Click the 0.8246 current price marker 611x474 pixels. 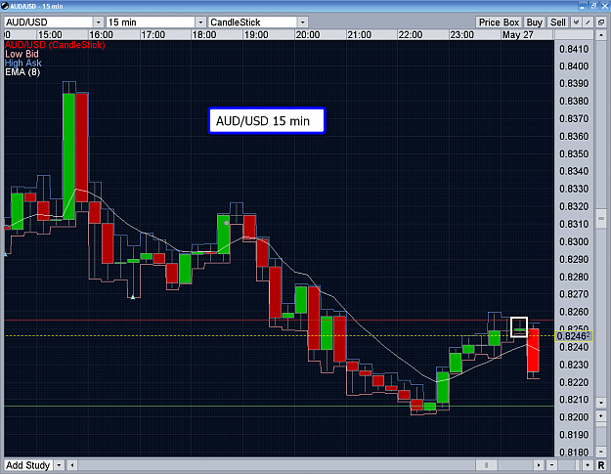[x=573, y=336]
